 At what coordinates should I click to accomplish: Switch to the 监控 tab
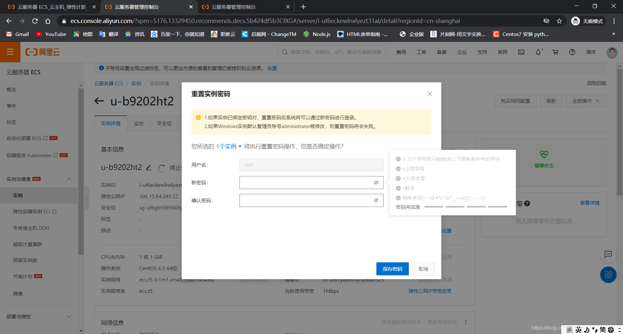click(x=139, y=123)
